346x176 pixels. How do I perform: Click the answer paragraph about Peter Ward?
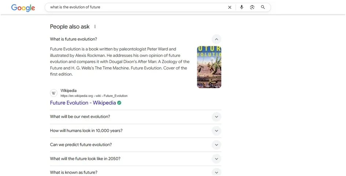(x=119, y=62)
